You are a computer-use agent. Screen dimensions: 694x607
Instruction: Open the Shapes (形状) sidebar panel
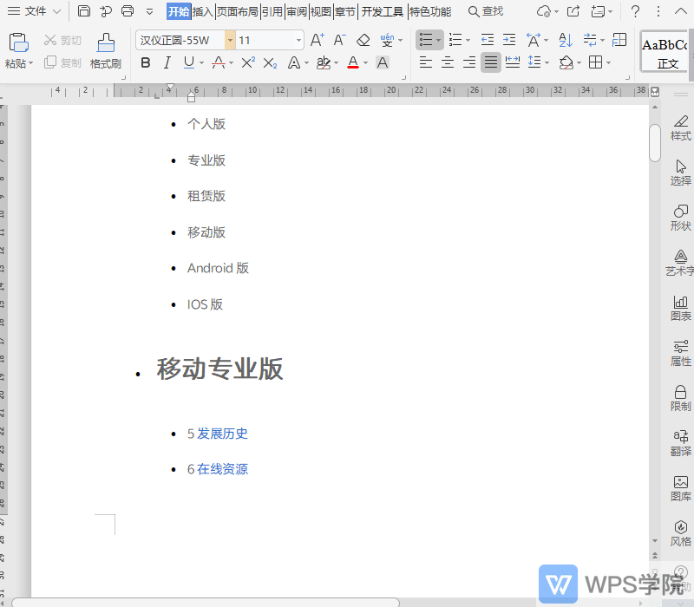[680, 218]
